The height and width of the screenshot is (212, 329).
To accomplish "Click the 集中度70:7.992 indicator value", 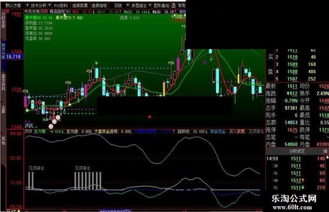I will [69, 18].
